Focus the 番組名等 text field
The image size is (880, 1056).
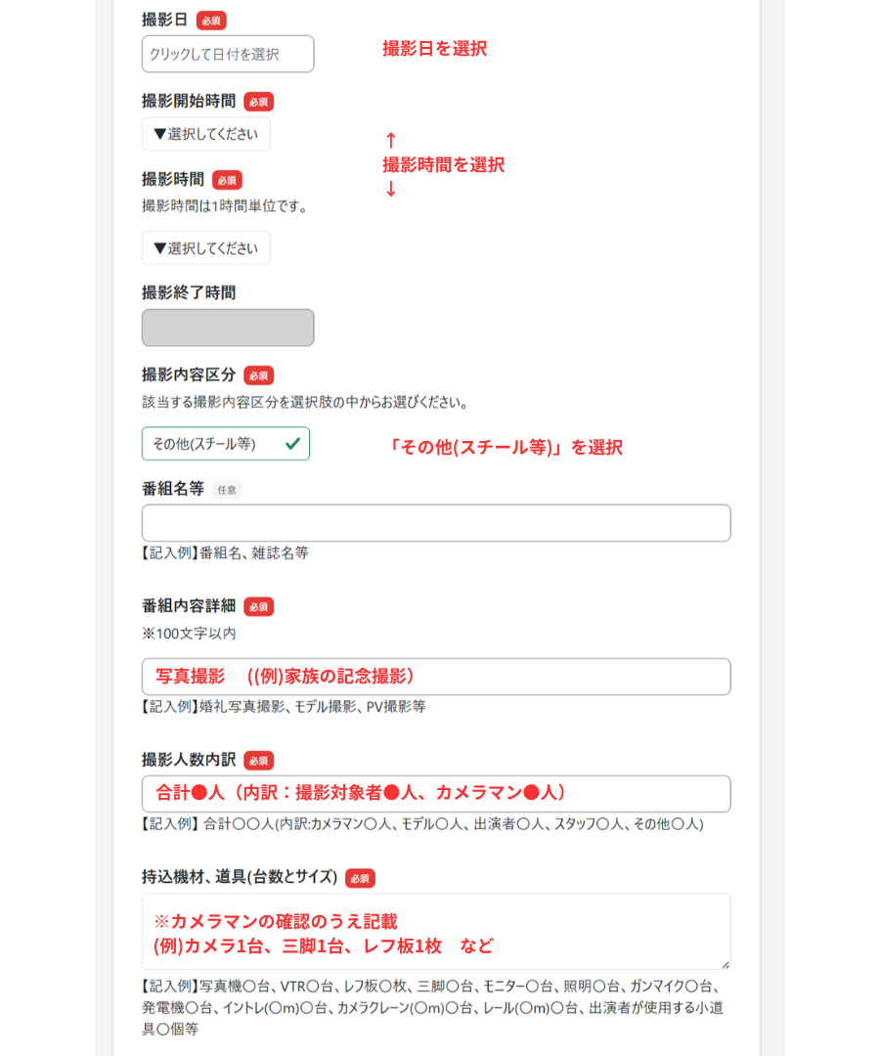coord(436,523)
